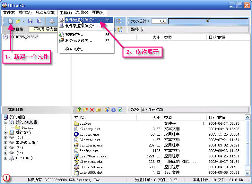Viewport: 252px width, 184px height.
Task: Select 刻录光盘映像 F7 menu entry
Action: coord(85,41)
